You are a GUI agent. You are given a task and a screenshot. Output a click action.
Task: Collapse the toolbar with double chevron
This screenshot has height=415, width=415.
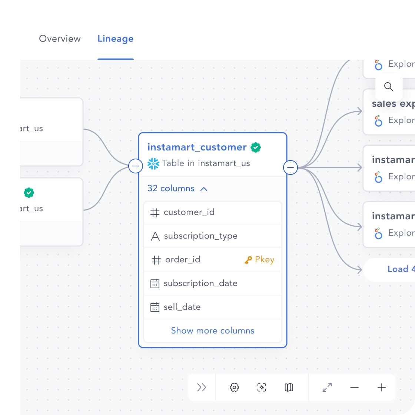point(202,388)
